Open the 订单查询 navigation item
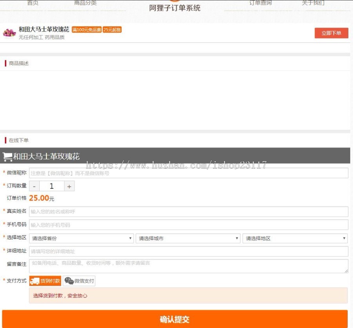This screenshot has height=328, width=353. click(x=260, y=3)
